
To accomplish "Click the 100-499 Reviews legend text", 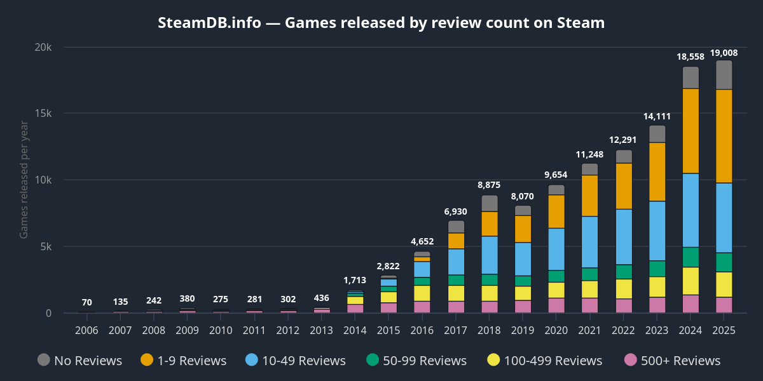I will pyautogui.click(x=553, y=361).
